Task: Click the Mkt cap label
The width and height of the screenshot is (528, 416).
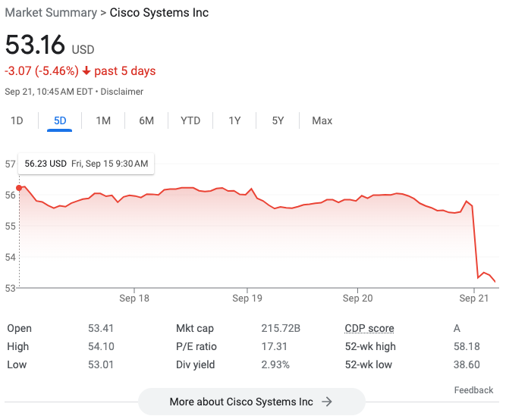Action: point(195,328)
